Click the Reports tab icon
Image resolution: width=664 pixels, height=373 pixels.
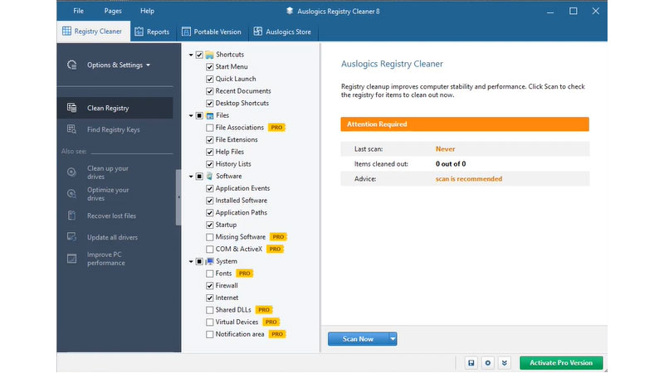(x=139, y=31)
